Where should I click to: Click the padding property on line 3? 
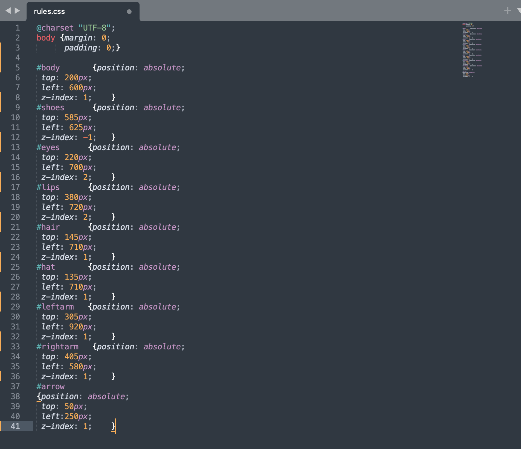click(x=80, y=48)
